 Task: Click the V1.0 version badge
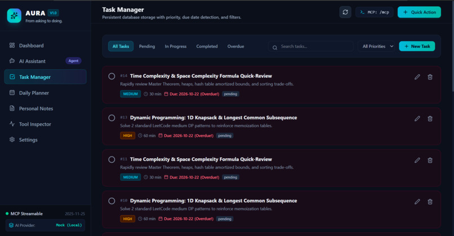54,13
